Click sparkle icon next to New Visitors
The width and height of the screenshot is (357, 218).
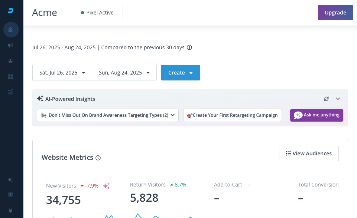[106, 186]
